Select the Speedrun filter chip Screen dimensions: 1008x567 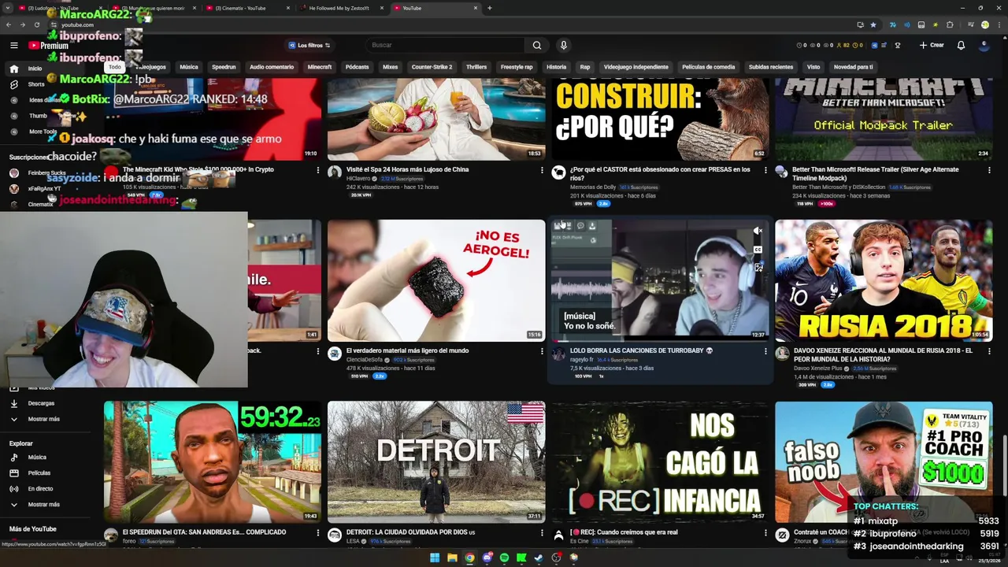coord(224,67)
